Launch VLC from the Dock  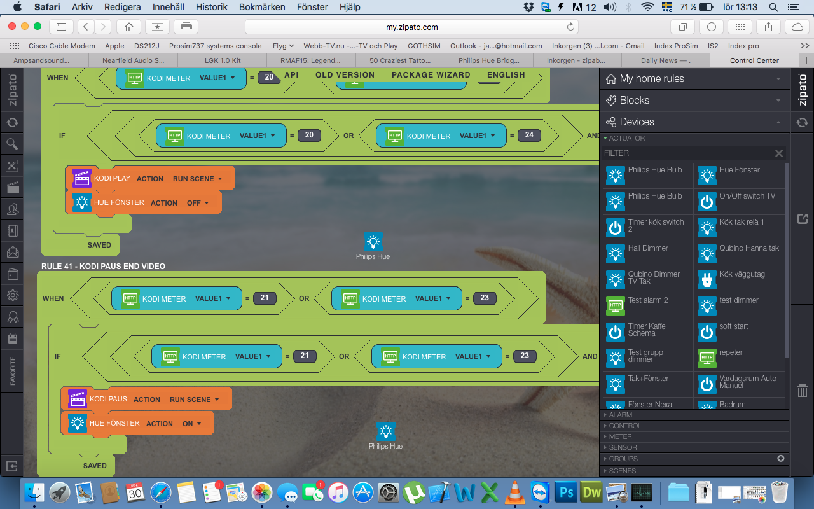[x=514, y=492]
